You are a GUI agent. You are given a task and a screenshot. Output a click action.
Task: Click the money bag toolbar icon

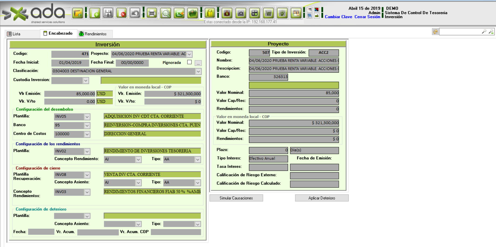[x=227, y=13]
